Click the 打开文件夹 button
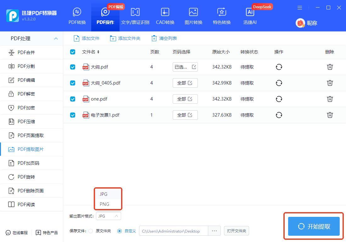 [x=237, y=231]
